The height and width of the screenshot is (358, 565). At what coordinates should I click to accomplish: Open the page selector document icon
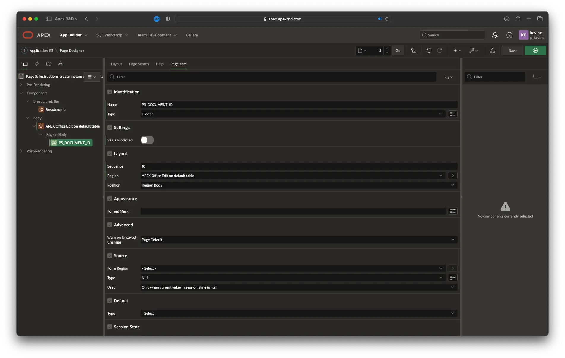[362, 50]
